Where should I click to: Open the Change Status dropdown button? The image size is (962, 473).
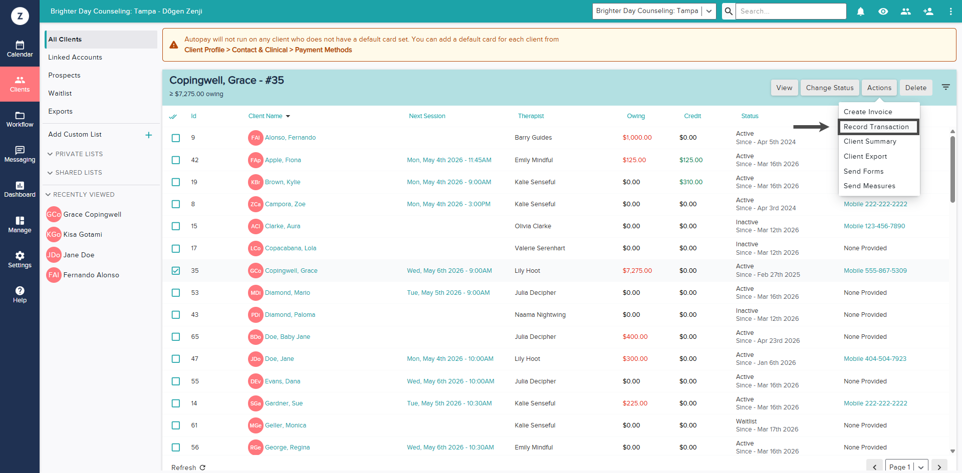[x=830, y=88]
